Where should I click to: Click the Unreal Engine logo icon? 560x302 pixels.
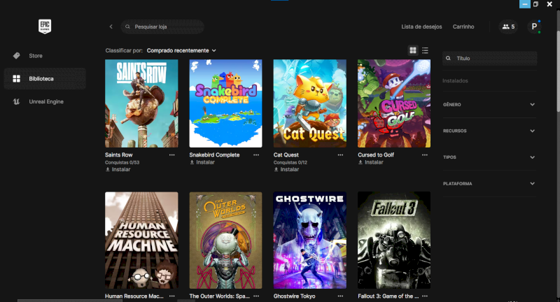click(x=16, y=101)
